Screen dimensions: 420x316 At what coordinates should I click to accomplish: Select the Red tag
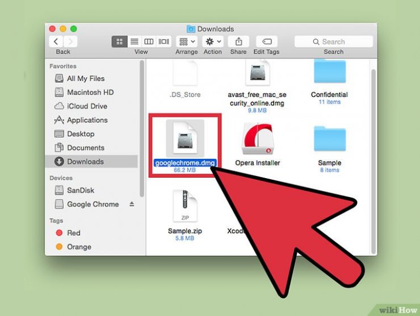click(91, 233)
